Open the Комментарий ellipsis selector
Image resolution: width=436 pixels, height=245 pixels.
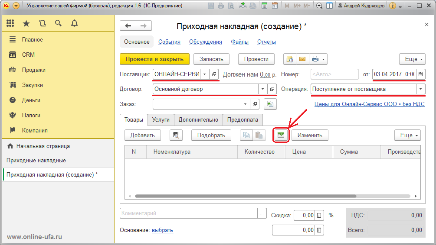[x=262, y=213]
